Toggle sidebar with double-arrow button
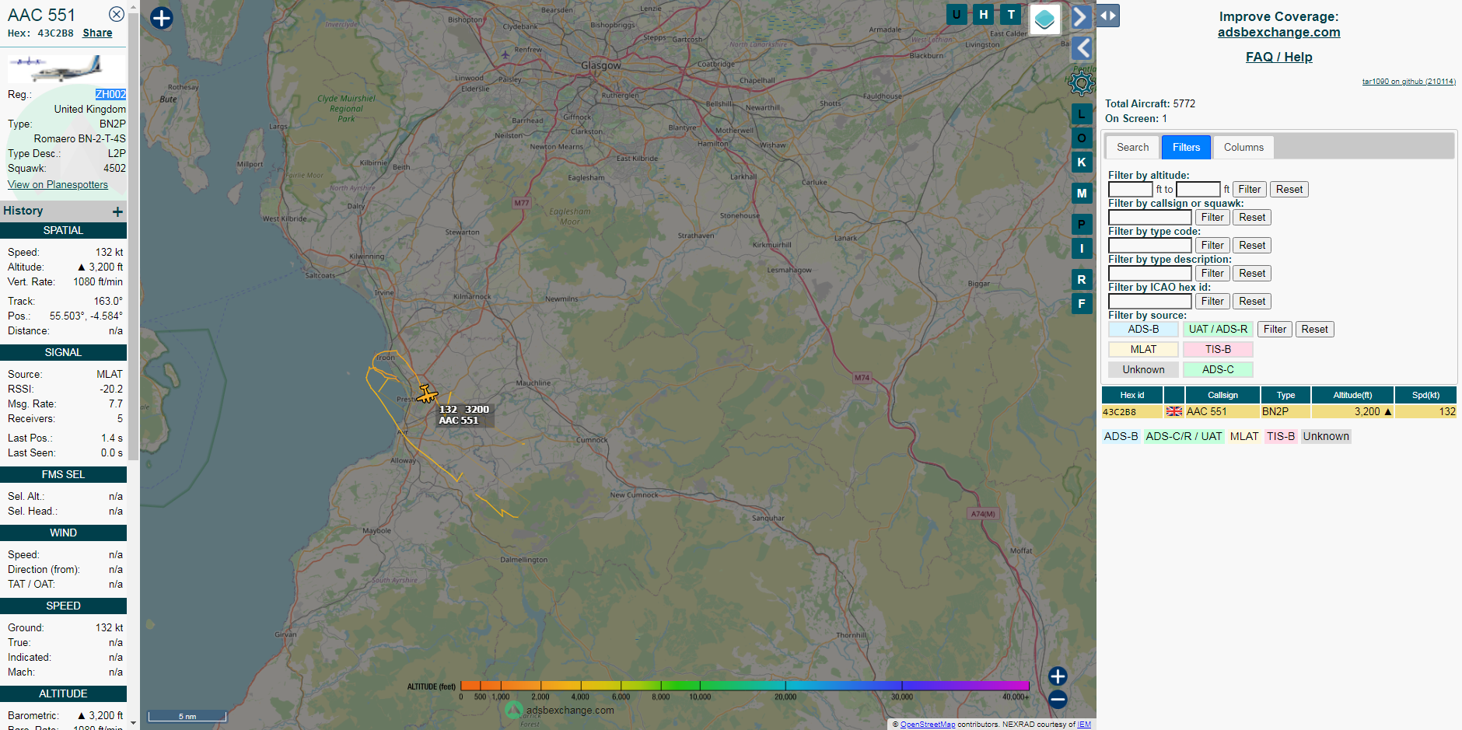Image resolution: width=1462 pixels, height=730 pixels. click(1108, 16)
